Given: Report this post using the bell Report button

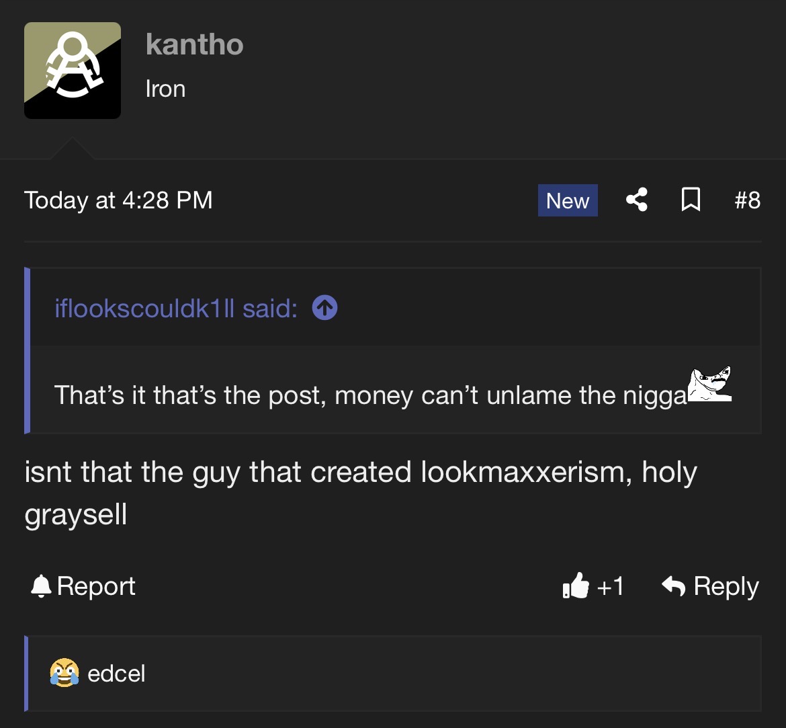Looking at the screenshot, I should [83, 586].
